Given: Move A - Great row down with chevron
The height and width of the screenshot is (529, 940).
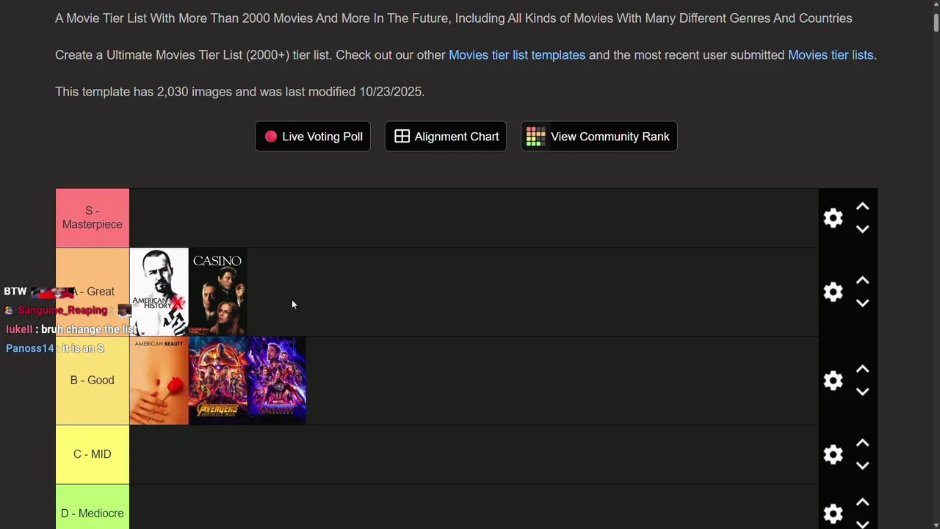Looking at the screenshot, I should point(863,303).
